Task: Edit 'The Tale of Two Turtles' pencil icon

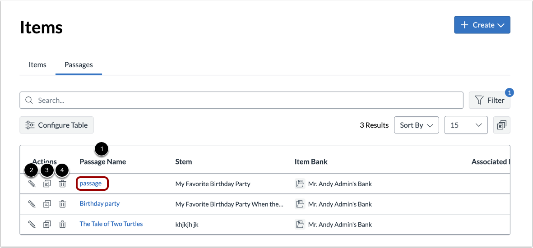Action: pos(32,224)
